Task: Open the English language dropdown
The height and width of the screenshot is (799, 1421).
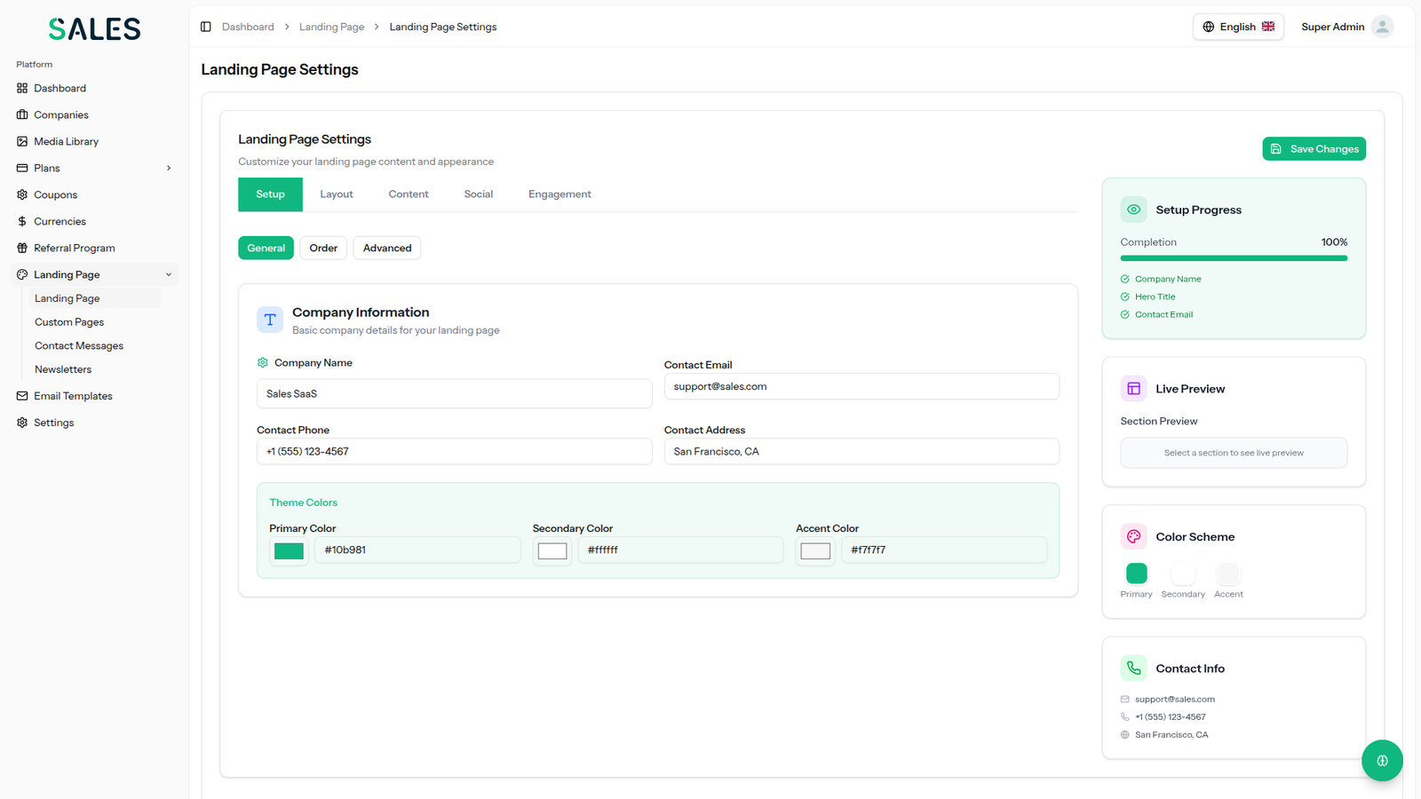Action: pyautogui.click(x=1237, y=27)
